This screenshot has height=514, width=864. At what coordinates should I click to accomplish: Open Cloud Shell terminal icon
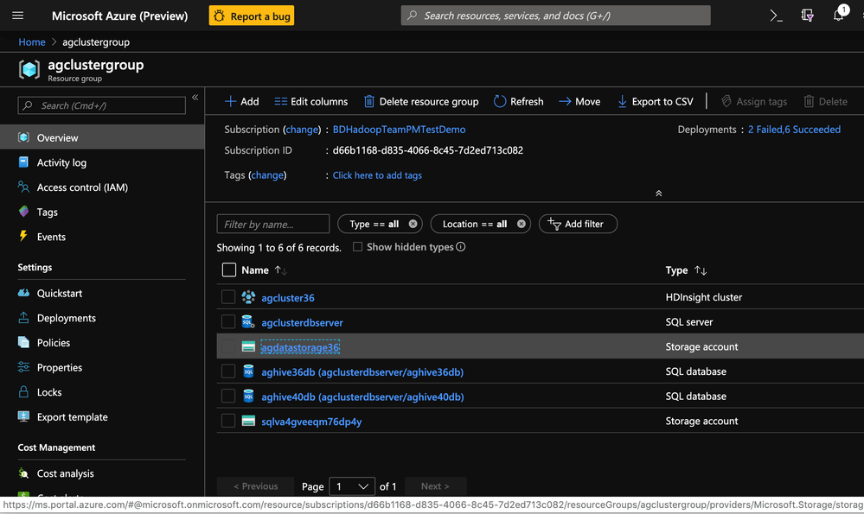click(776, 16)
